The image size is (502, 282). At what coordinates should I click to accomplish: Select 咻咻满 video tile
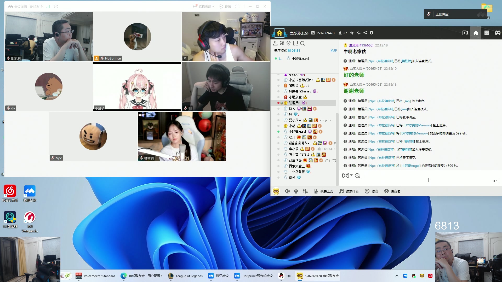(x=182, y=136)
